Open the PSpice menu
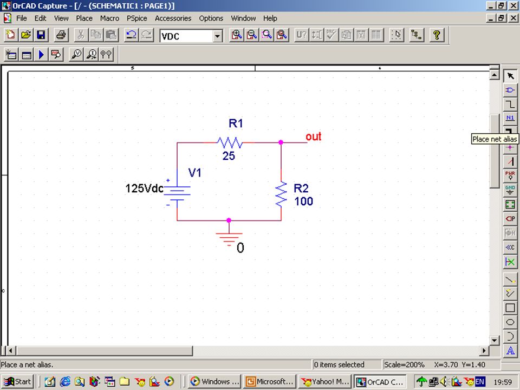520x390 pixels. pos(137,18)
